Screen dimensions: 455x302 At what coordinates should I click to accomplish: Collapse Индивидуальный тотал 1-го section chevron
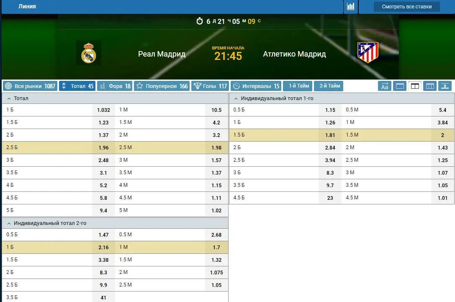236,99
